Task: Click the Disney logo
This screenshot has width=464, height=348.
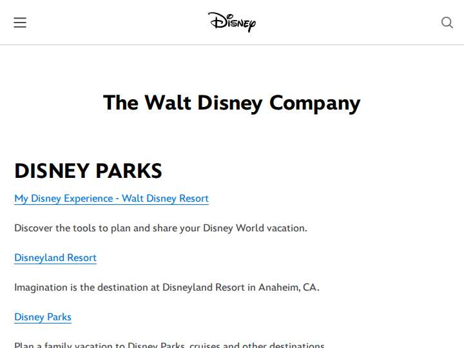Action: tap(232, 22)
